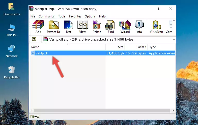This screenshot has width=198, height=125.
Task: Expand the archive path dropdown
Action: point(174,40)
